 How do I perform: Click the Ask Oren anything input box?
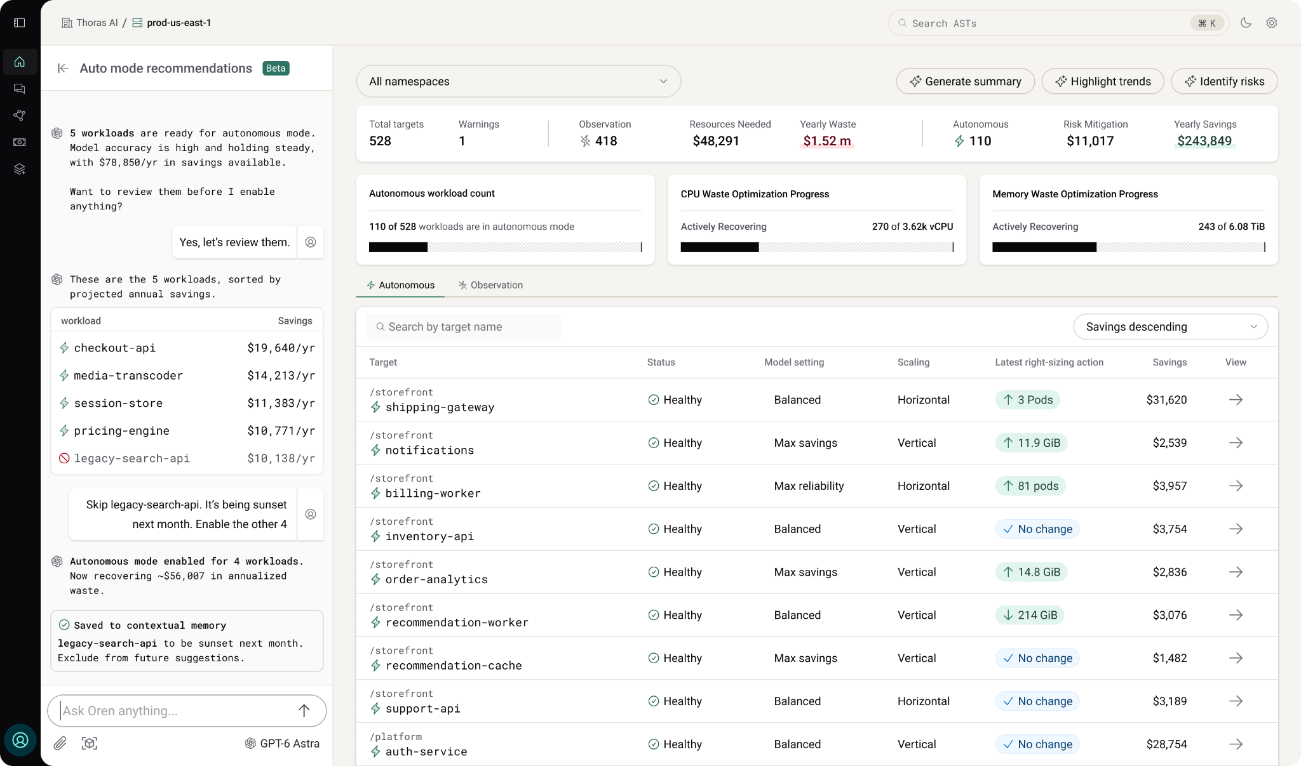(x=187, y=711)
